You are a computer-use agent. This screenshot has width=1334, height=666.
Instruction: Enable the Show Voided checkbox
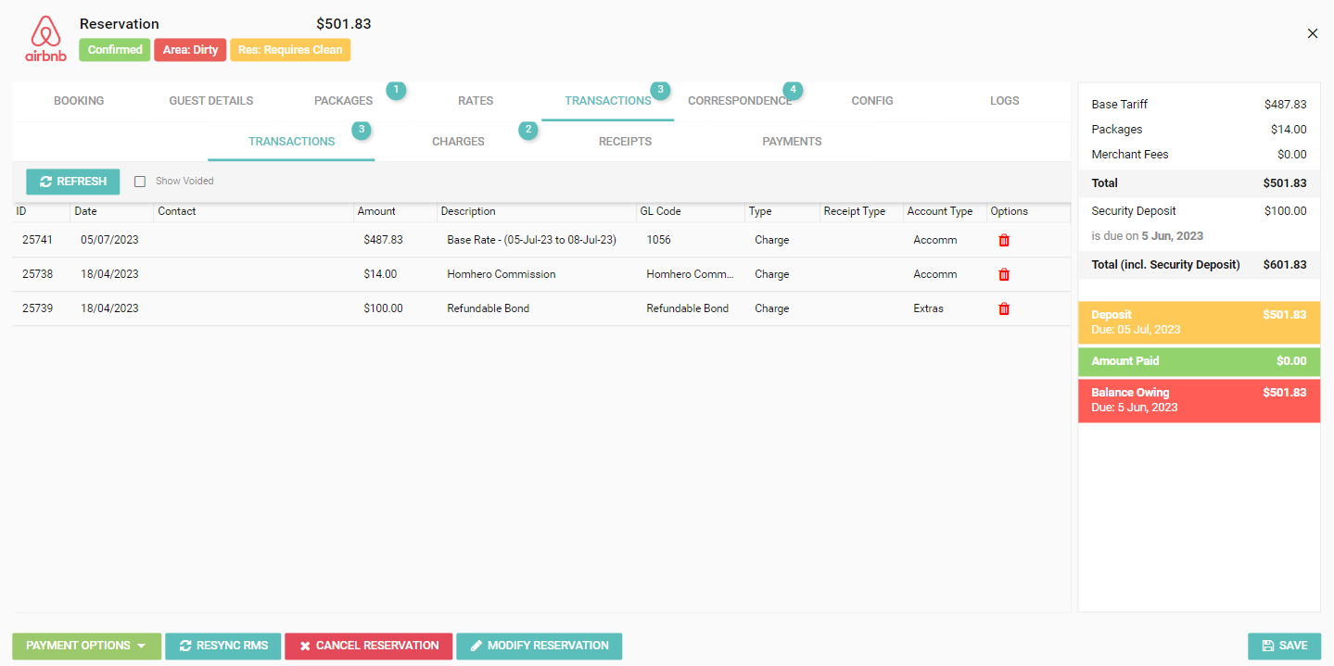coord(140,182)
